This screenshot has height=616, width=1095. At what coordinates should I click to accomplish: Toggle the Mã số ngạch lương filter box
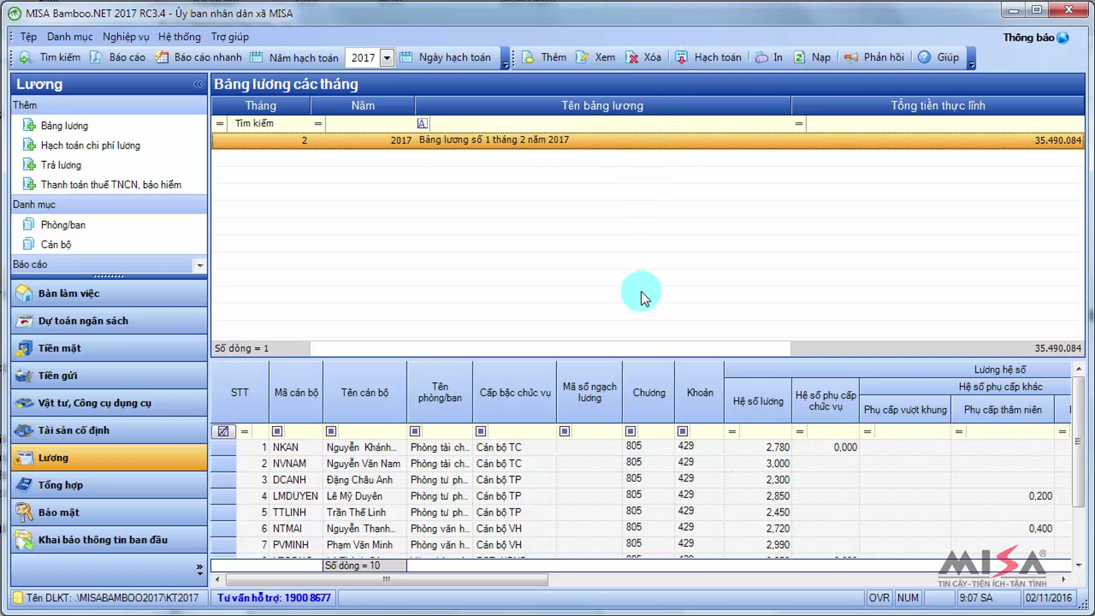pos(564,431)
